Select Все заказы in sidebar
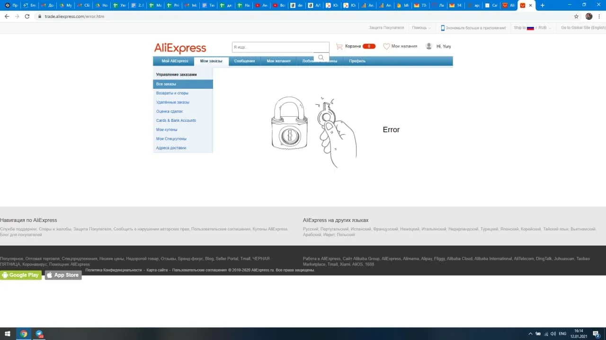 coord(183,84)
